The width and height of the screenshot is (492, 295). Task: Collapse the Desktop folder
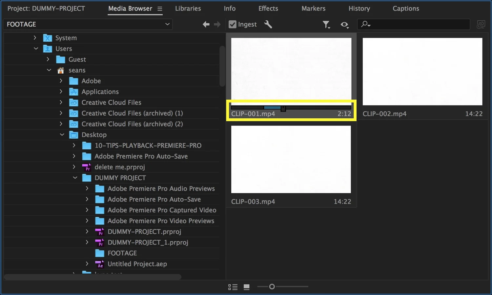[62, 135]
